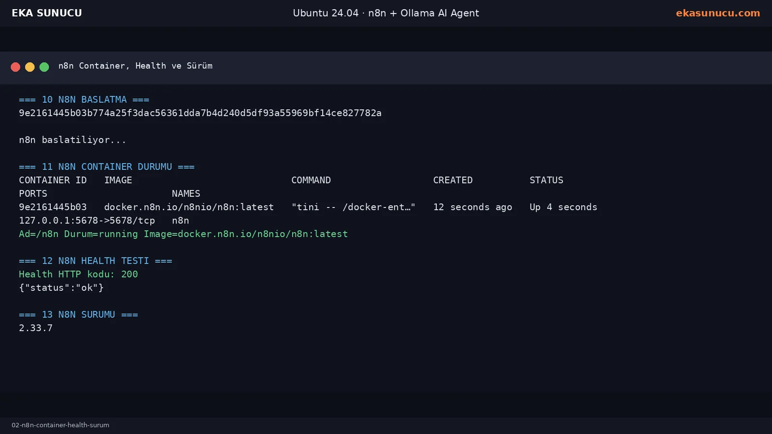The image size is (772, 434).
Task: Click the header 'Ubuntu 24.04 · n8n + Ollama AI Agent'
Action: click(x=386, y=13)
